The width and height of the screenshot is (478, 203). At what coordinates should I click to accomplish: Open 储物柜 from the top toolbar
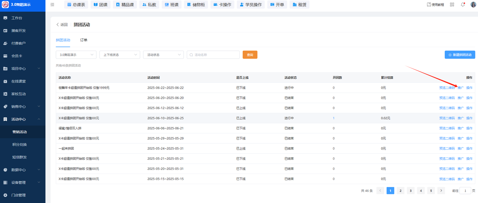point(196,5)
